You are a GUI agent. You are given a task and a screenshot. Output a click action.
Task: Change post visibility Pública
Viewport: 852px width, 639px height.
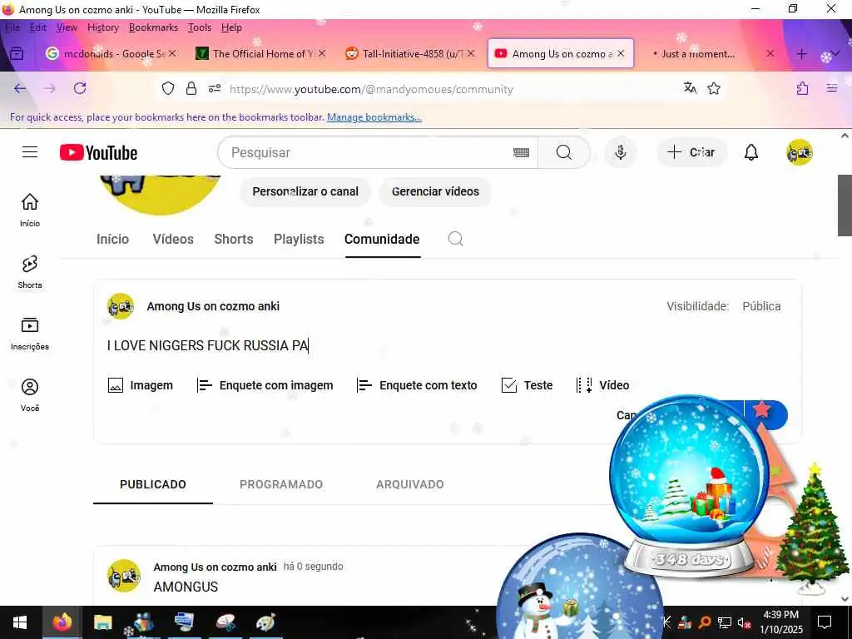pyautogui.click(x=761, y=306)
